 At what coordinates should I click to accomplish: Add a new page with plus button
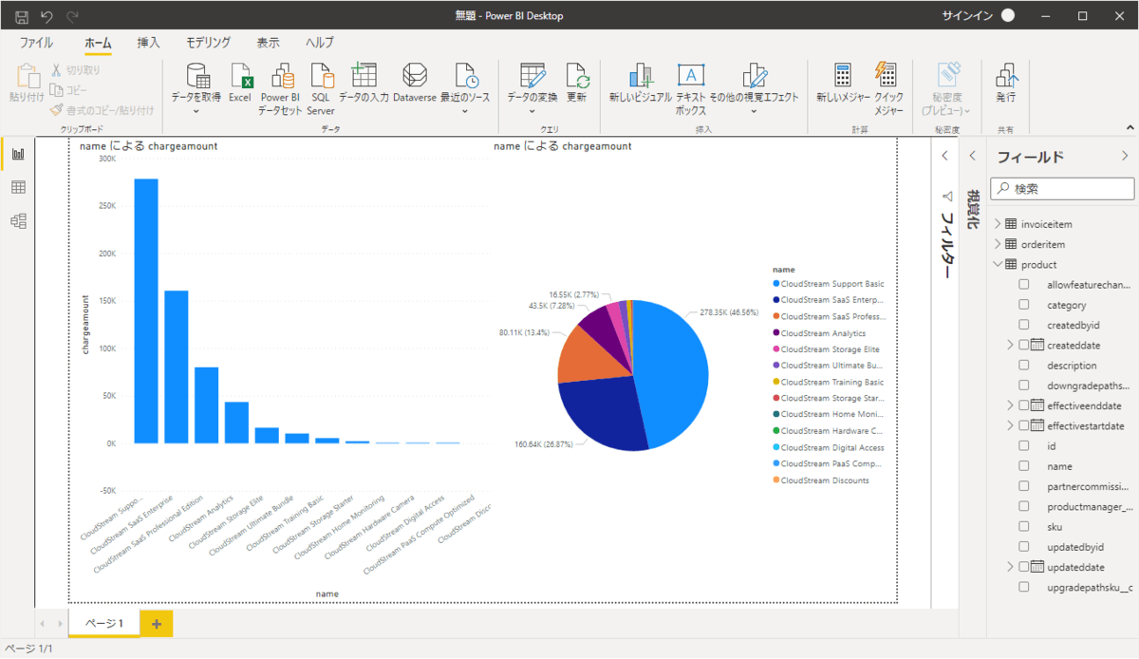pos(156,623)
